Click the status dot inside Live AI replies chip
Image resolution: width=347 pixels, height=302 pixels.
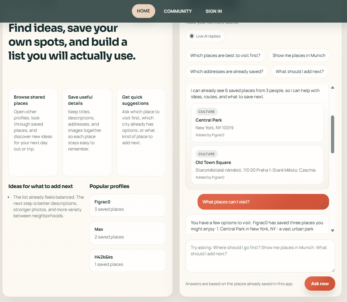[x=191, y=36]
